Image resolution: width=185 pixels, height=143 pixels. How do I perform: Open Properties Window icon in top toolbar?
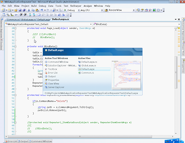(x=142, y=10)
